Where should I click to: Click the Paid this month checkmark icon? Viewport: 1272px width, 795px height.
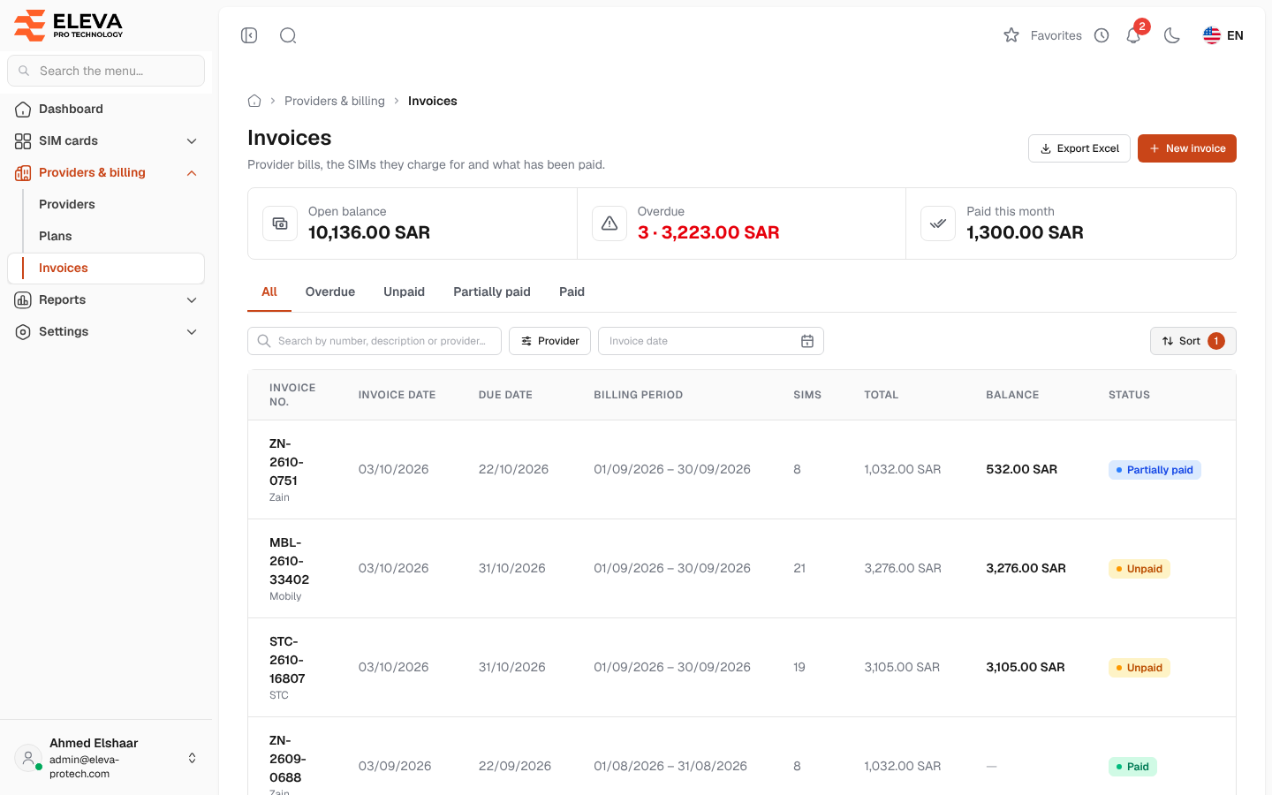pos(938,223)
